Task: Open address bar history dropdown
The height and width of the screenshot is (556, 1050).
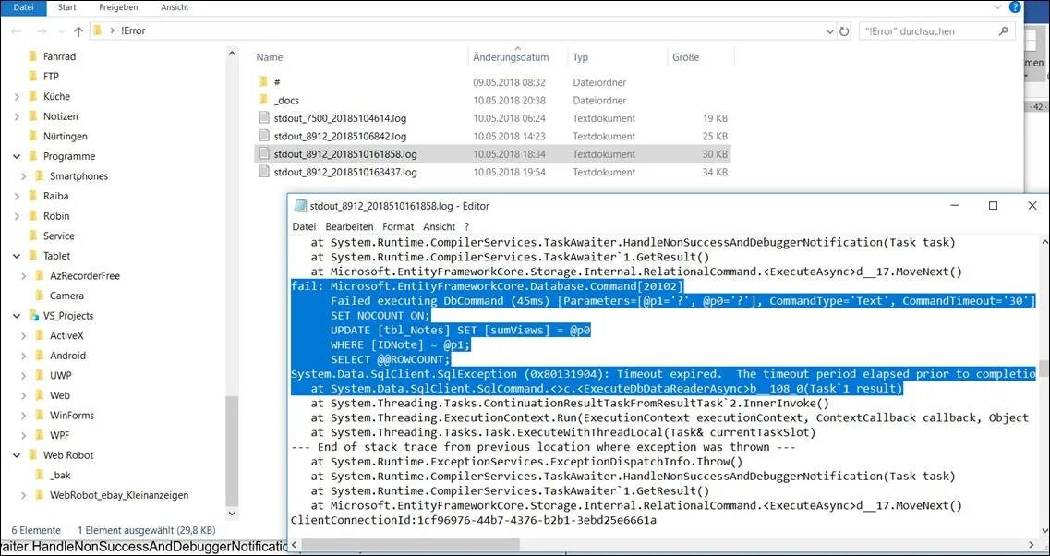Action: pos(831,30)
